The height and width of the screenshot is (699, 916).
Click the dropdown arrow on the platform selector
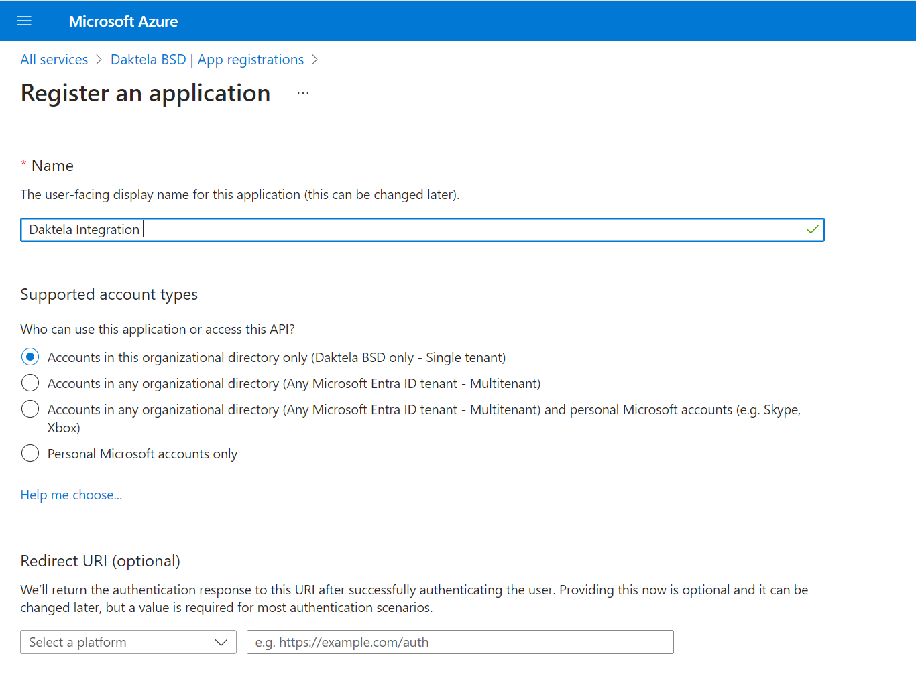click(x=221, y=642)
